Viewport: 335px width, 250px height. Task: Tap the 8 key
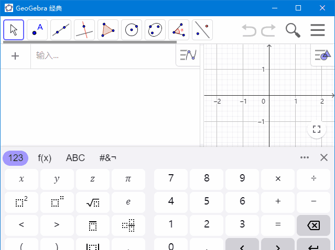pos(207,179)
